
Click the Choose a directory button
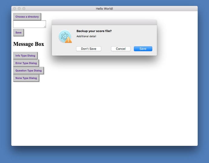(x=27, y=17)
